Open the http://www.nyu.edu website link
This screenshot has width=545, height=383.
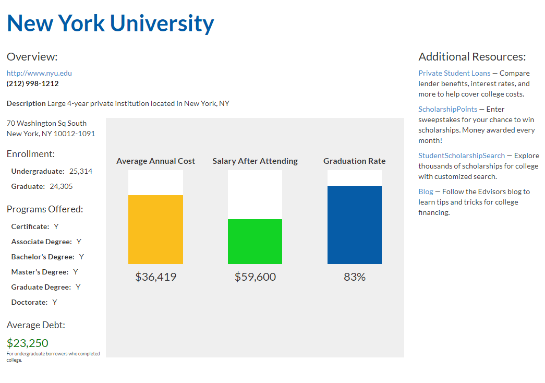[x=39, y=73]
